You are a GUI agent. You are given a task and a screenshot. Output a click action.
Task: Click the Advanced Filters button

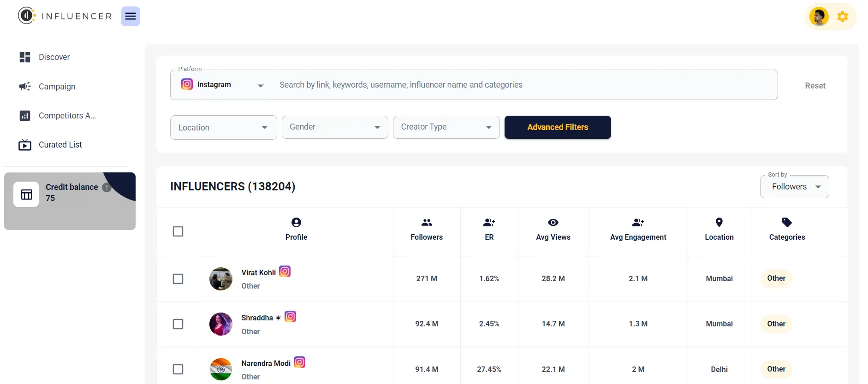(558, 127)
